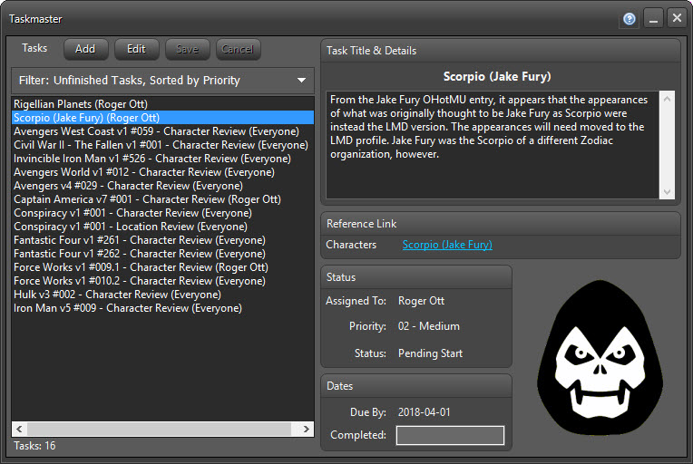Select Force Works v1 #009.1 task
The width and height of the screenshot is (693, 464).
[162, 267]
